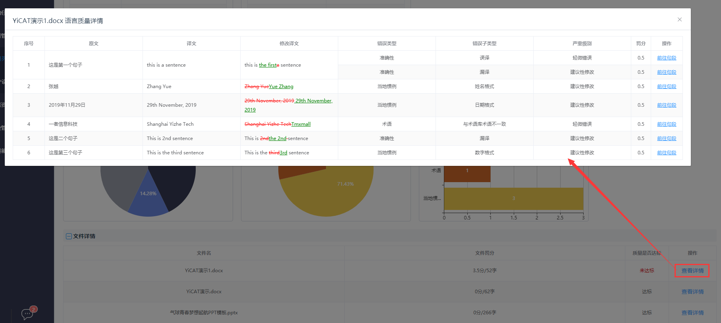721x323 pixels.
Task: Click the 严重级别 column header
Action: click(582, 44)
